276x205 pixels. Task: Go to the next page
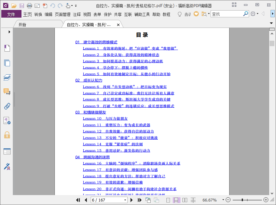pyautogui.click(x=131, y=200)
